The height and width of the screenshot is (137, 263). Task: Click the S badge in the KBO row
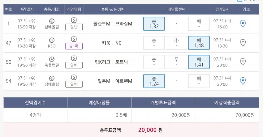[x=74, y=39]
